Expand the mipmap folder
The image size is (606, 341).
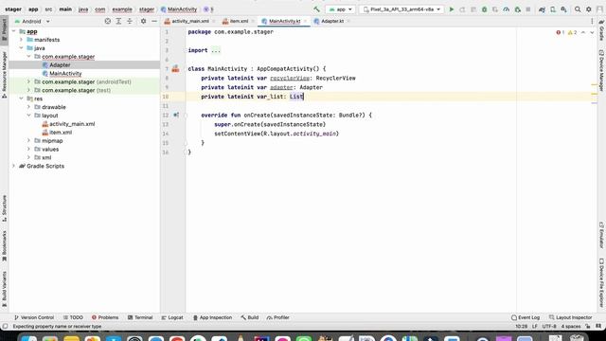28,141
